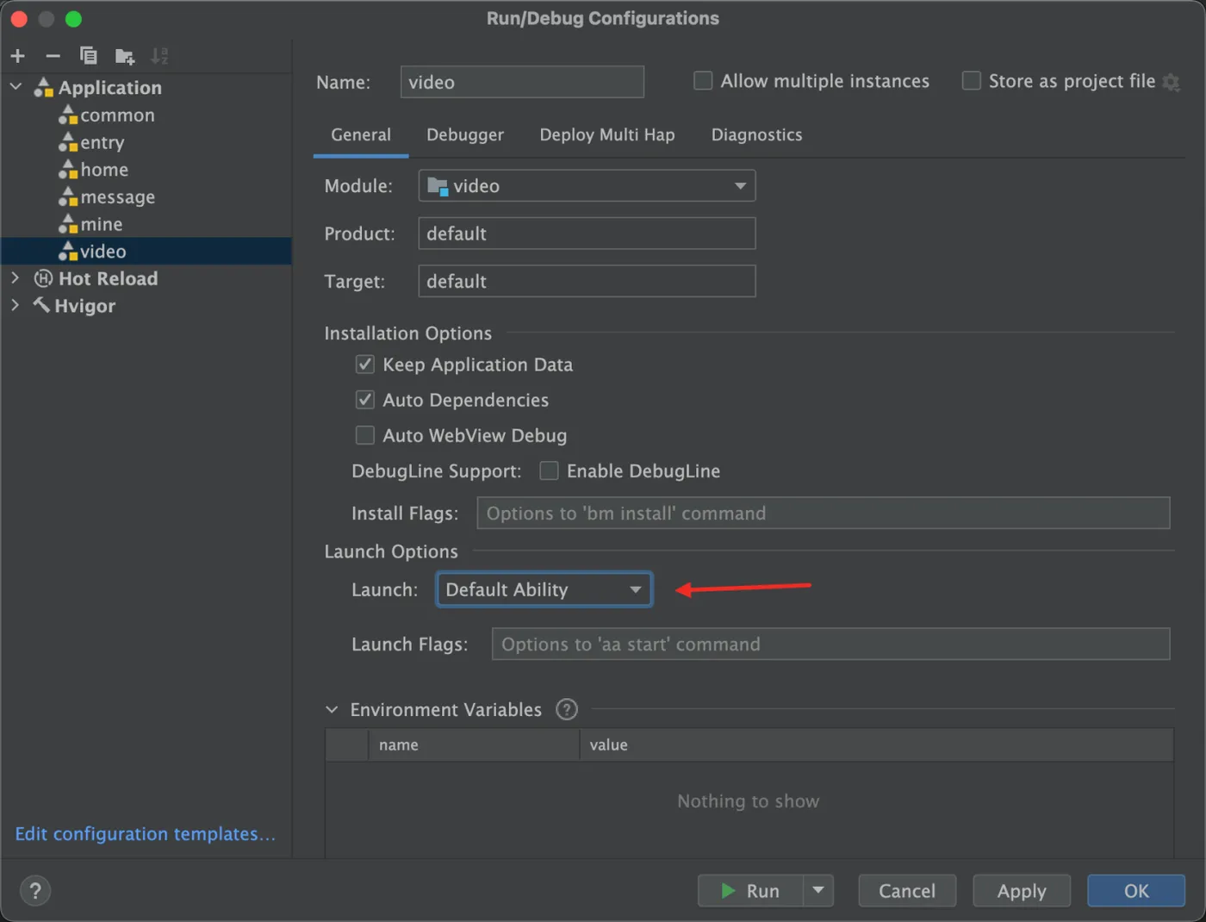Copy configuration using the duplicate icon
1206x922 pixels.
(x=88, y=56)
